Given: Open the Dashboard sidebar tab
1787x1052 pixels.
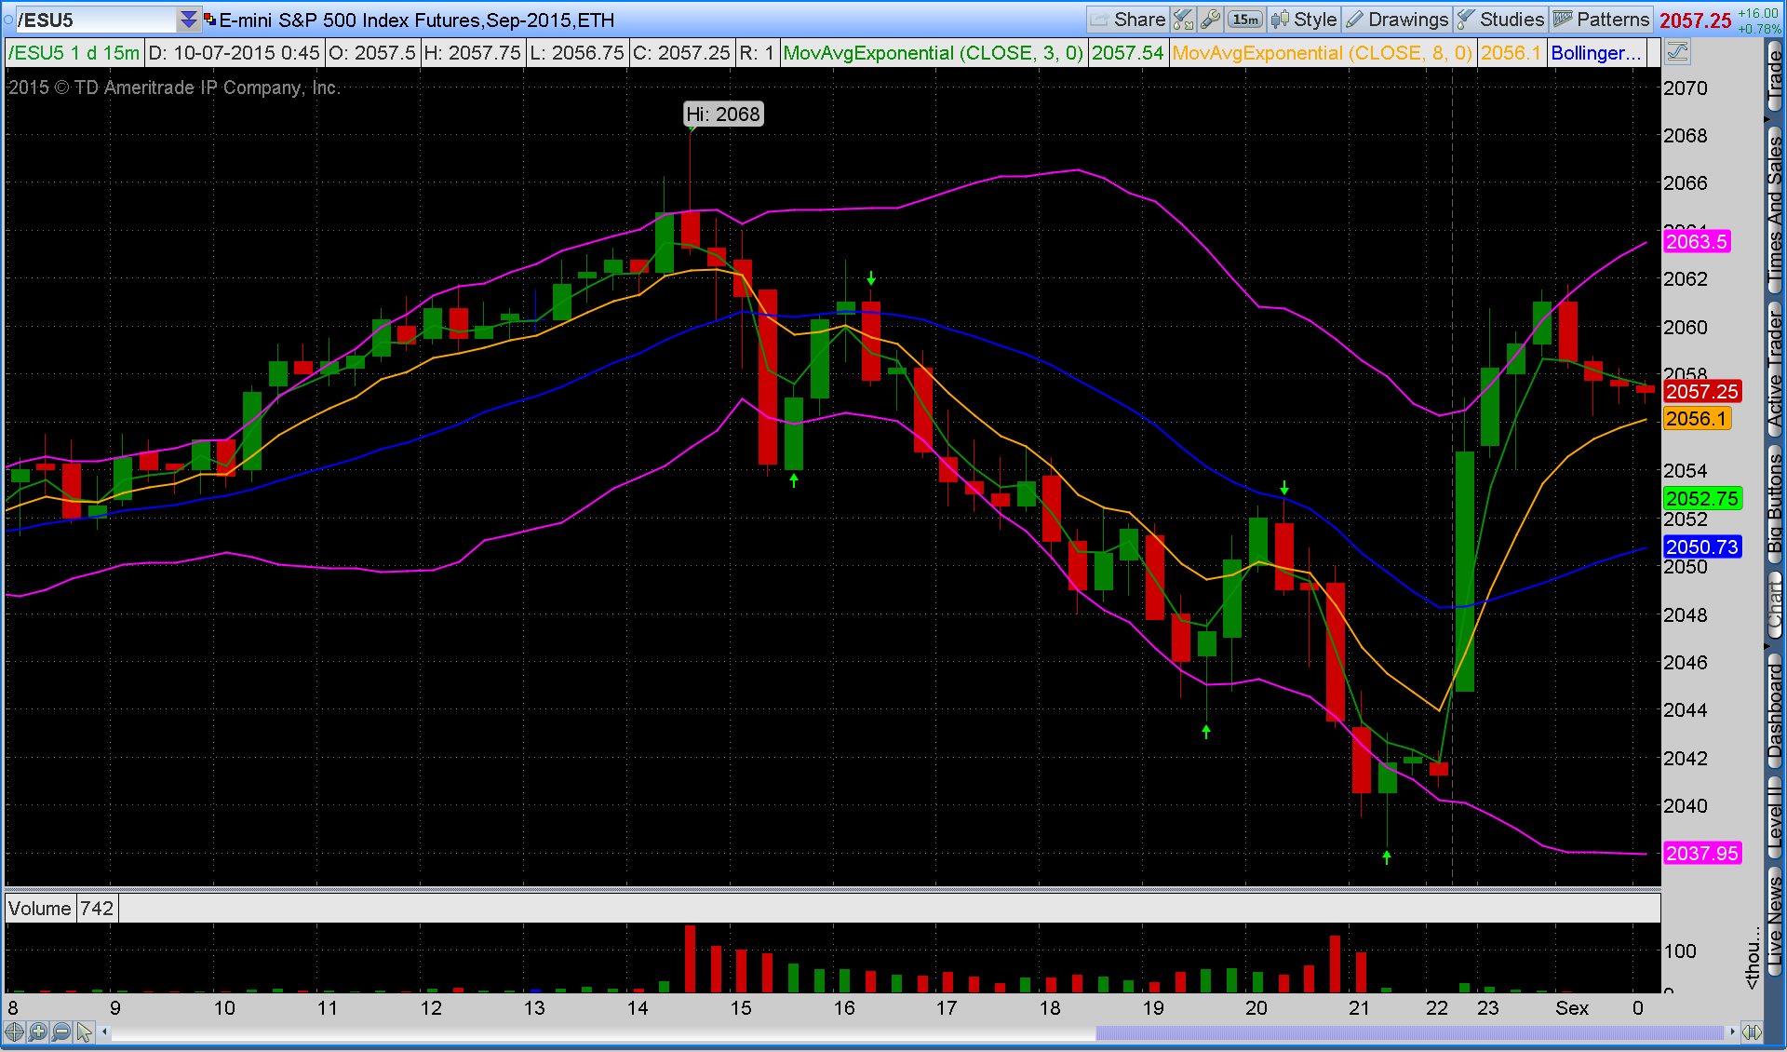Looking at the screenshot, I should [1775, 712].
